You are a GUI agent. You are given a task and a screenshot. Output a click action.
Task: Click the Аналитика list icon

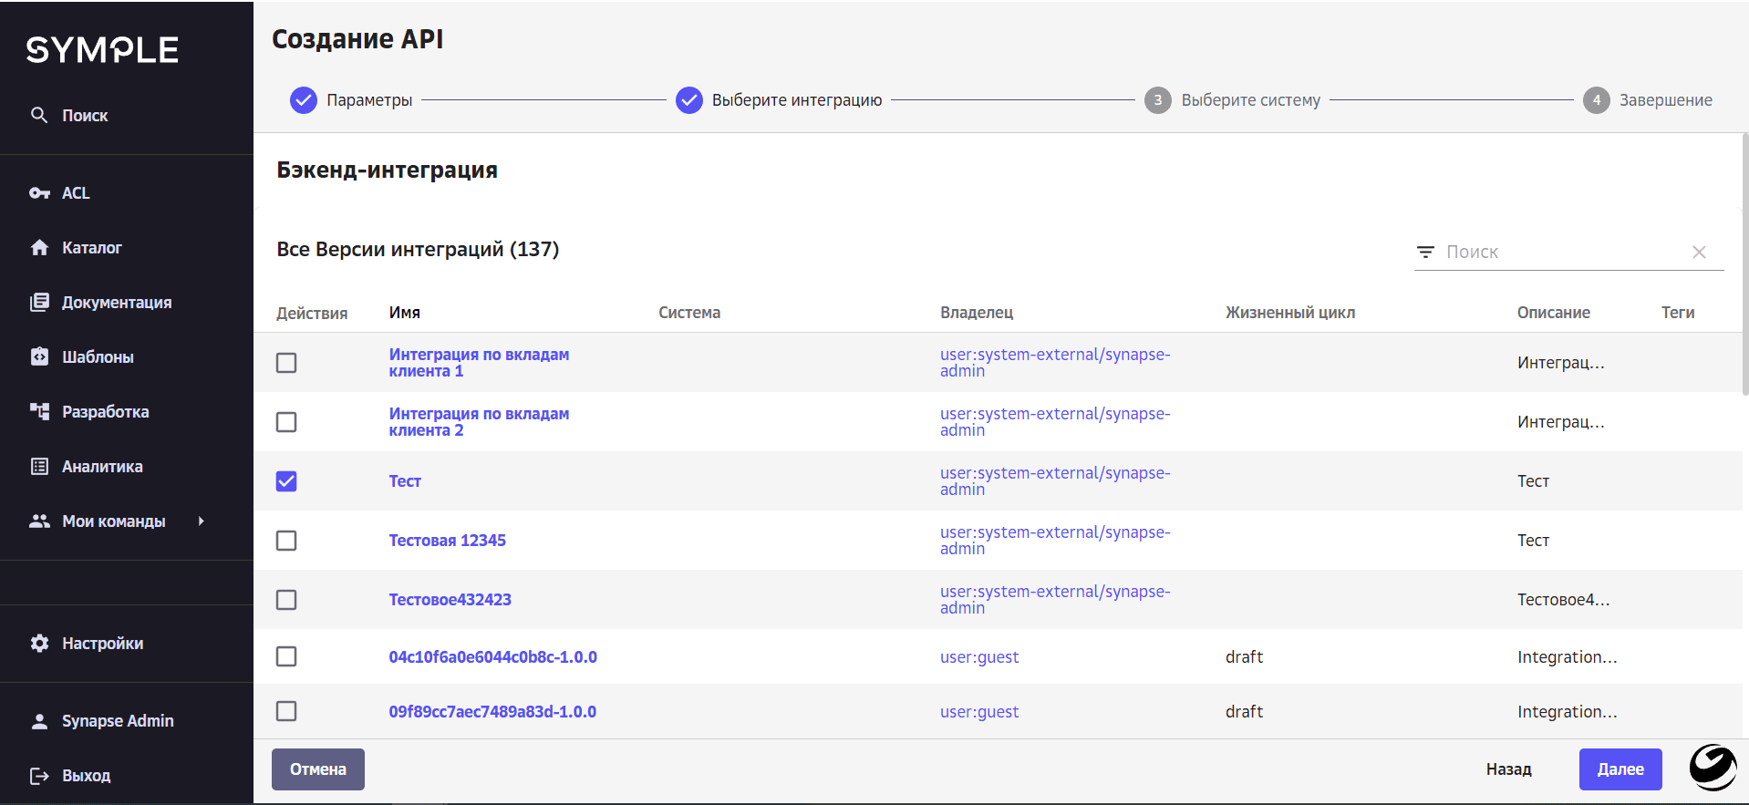39,467
